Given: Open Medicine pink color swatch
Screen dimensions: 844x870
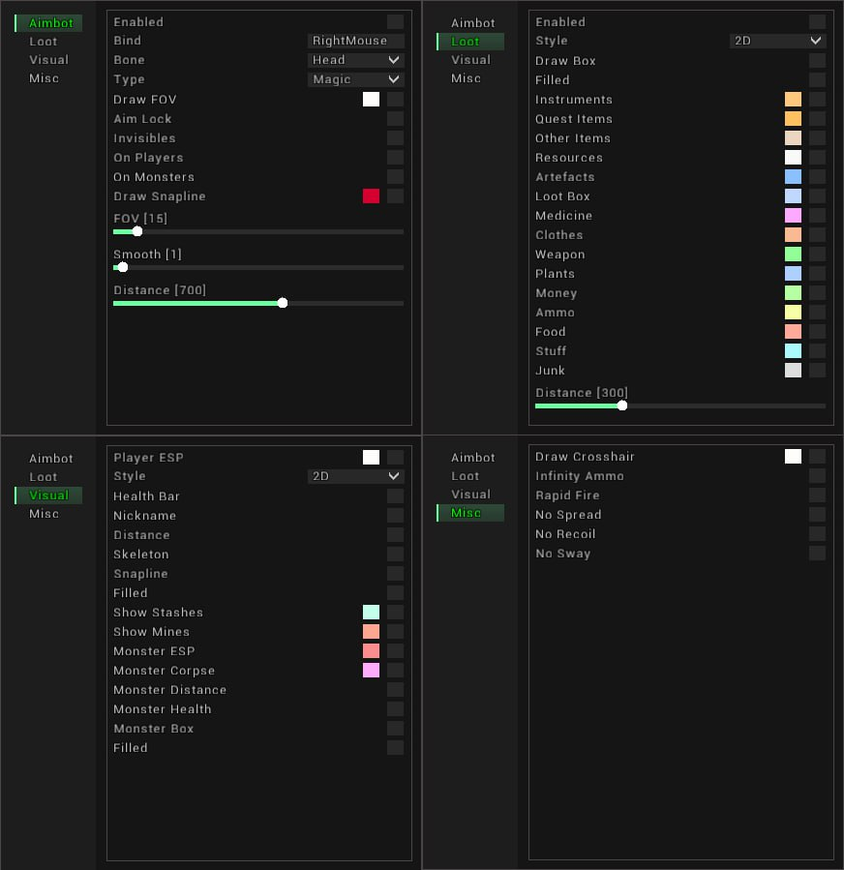Looking at the screenshot, I should [x=793, y=215].
